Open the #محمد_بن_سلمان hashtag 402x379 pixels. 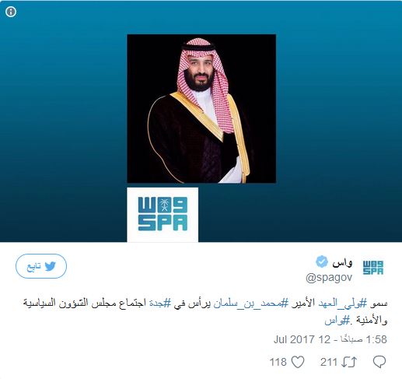251,304
